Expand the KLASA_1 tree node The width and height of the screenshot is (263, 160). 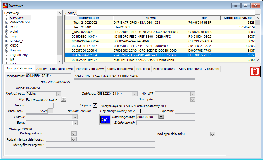[6, 41]
